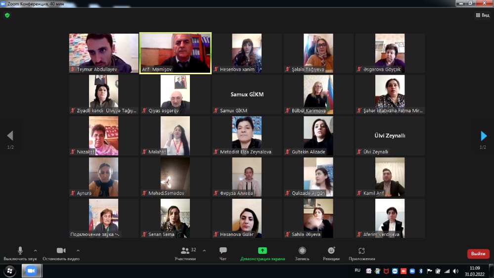Select Arif Məmişov's video tile

tap(176, 53)
